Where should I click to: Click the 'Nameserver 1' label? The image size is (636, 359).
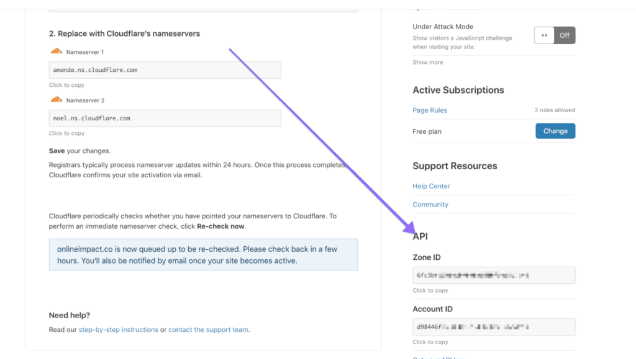[84, 52]
